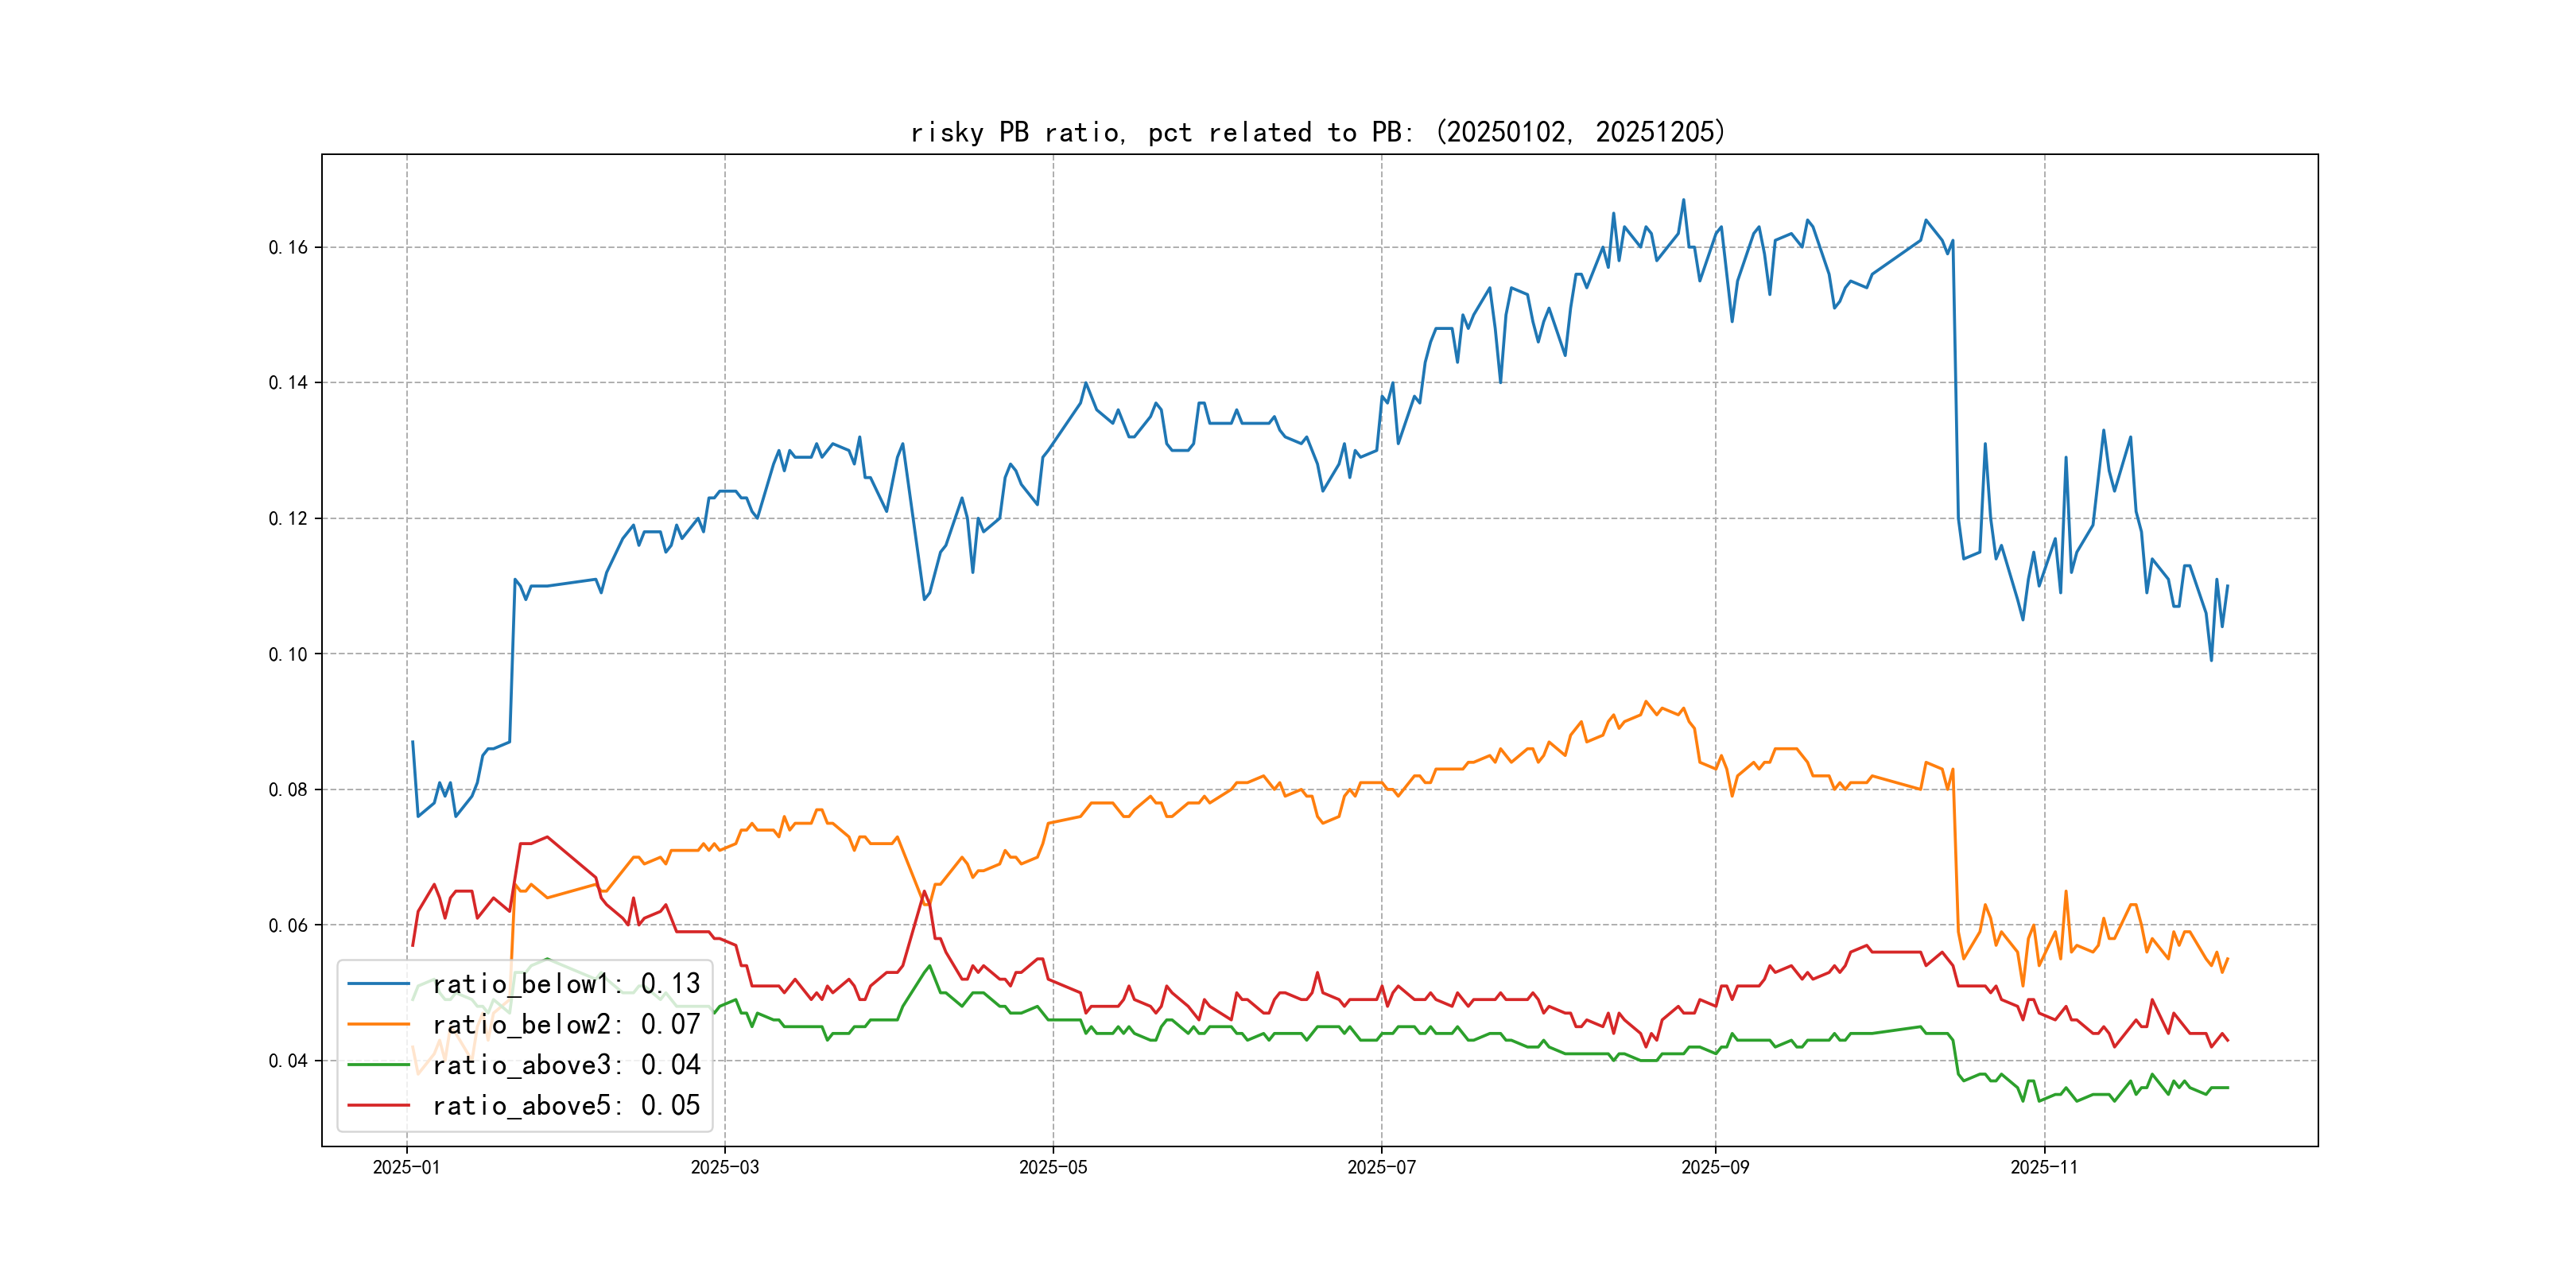Click the orange ratio_below2 legend line swatch
The width and height of the screenshot is (2576, 1288).
pyautogui.click(x=378, y=1024)
